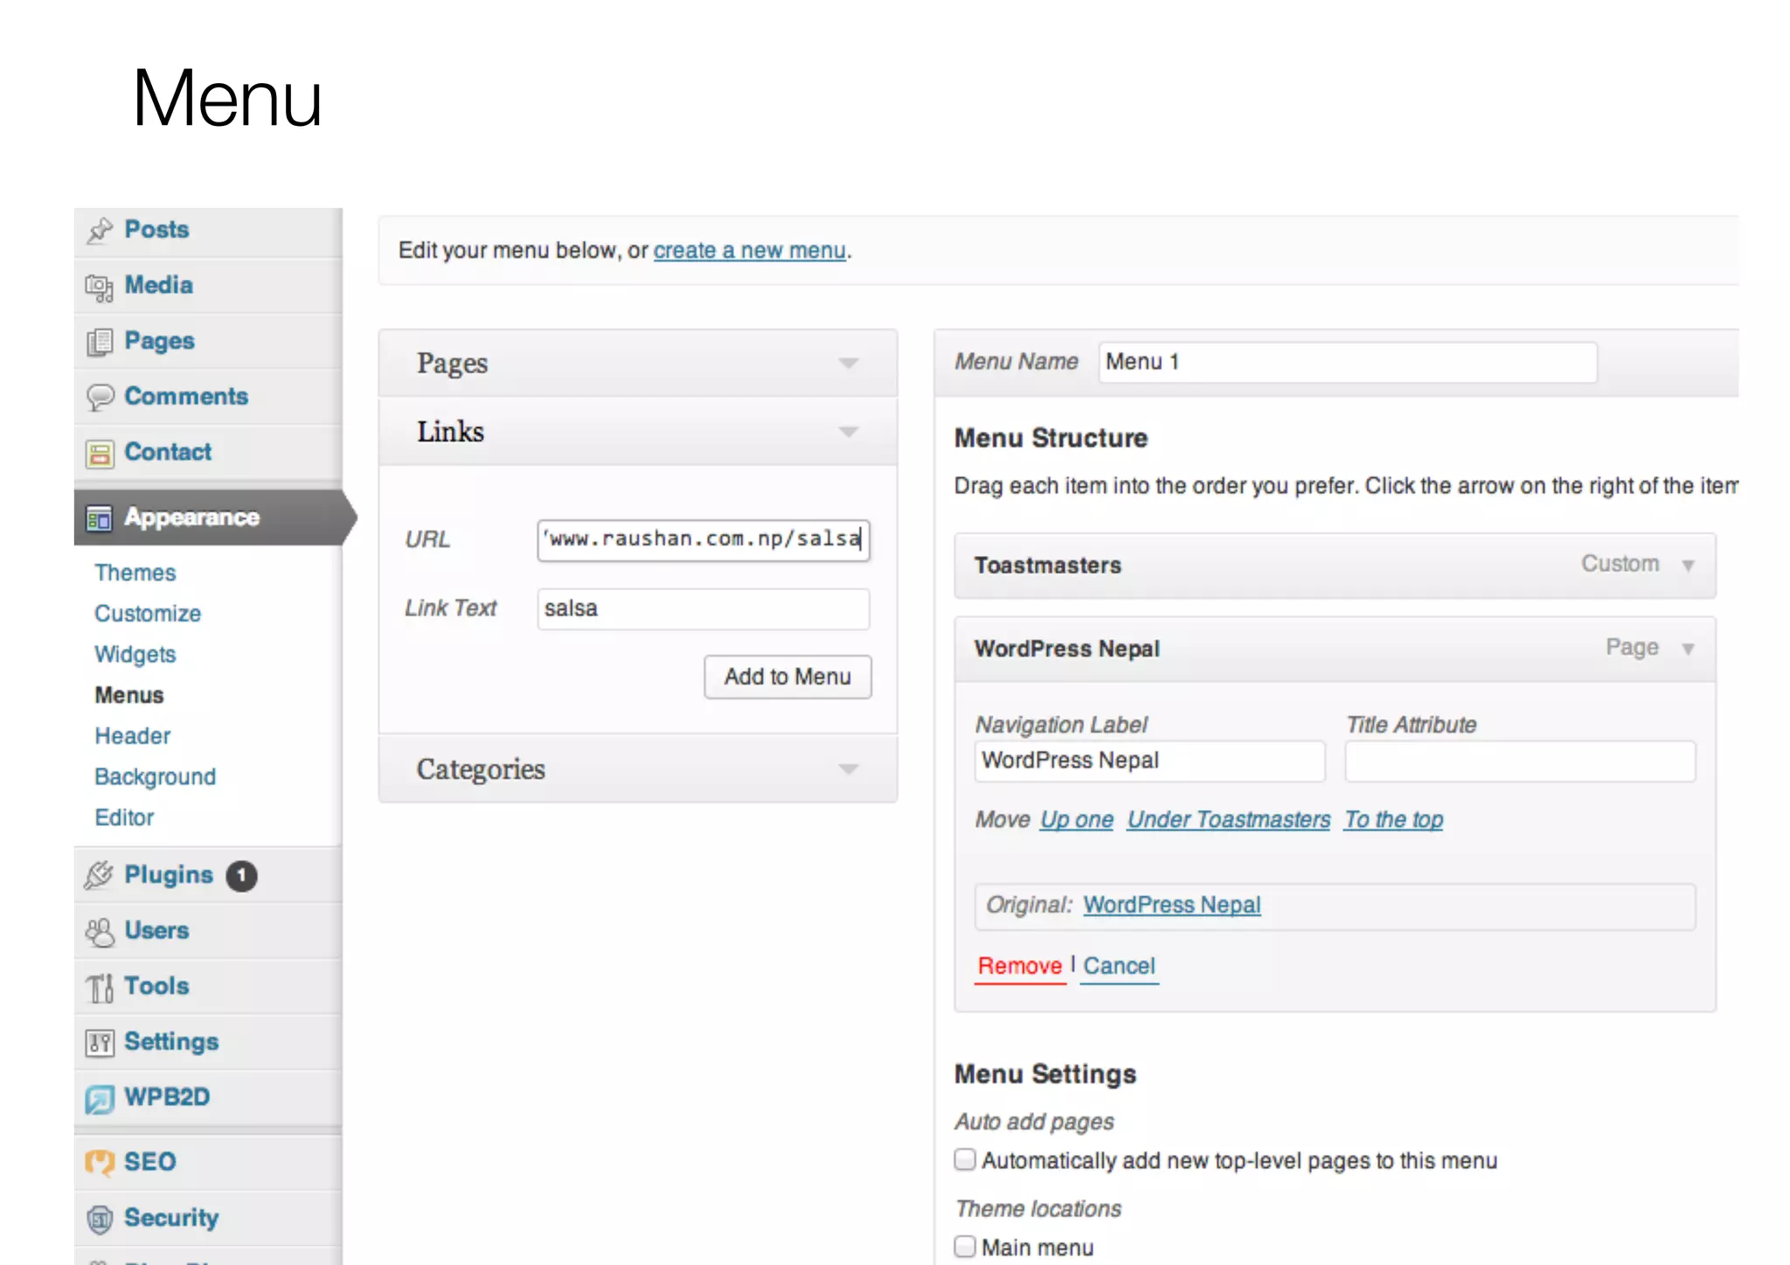
Task: Click the Users icon in sidebar
Action: (x=100, y=932)
